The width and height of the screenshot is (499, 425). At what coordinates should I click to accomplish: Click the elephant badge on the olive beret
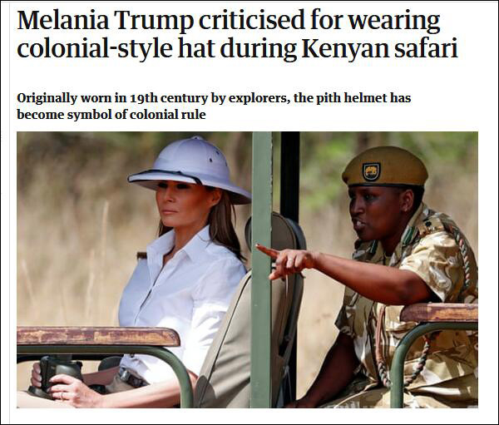coord(372,172)
